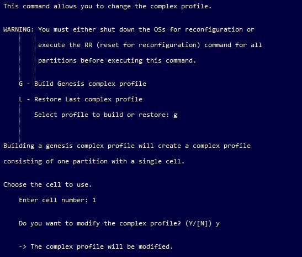Click the 'RR (reset for reconfiguration)' text
Image resolution: width=302 pixels, height=257 pixels.
pyautogui.click(x=142, y=45)
